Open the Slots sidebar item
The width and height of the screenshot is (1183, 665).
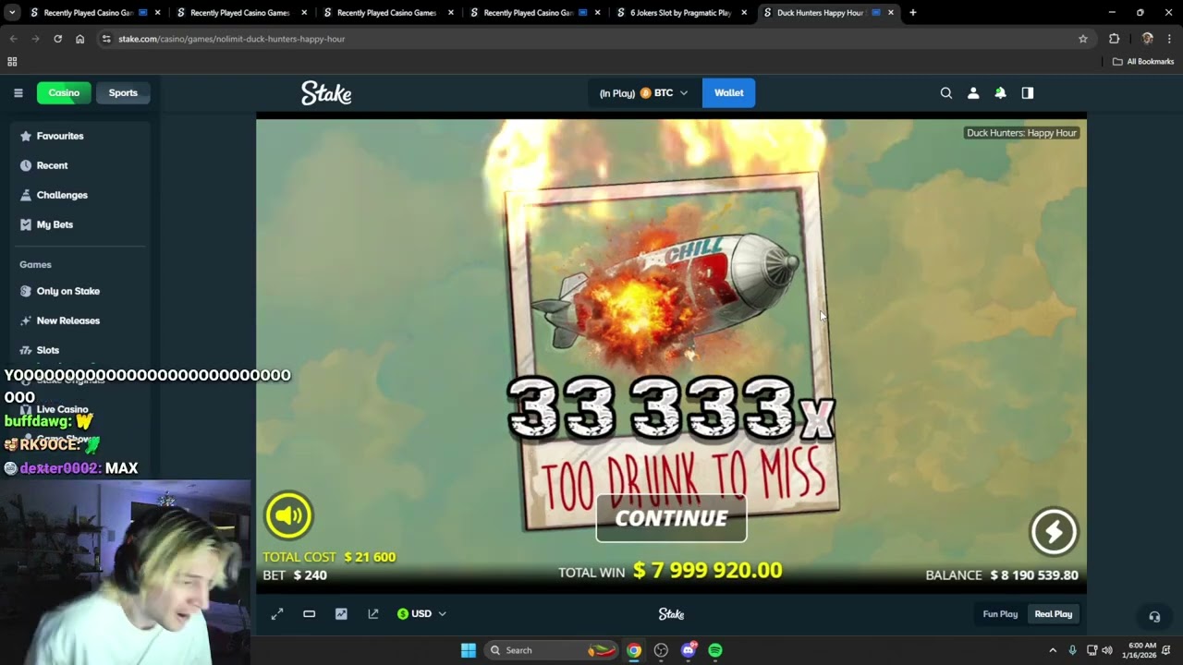click(47, 350)
